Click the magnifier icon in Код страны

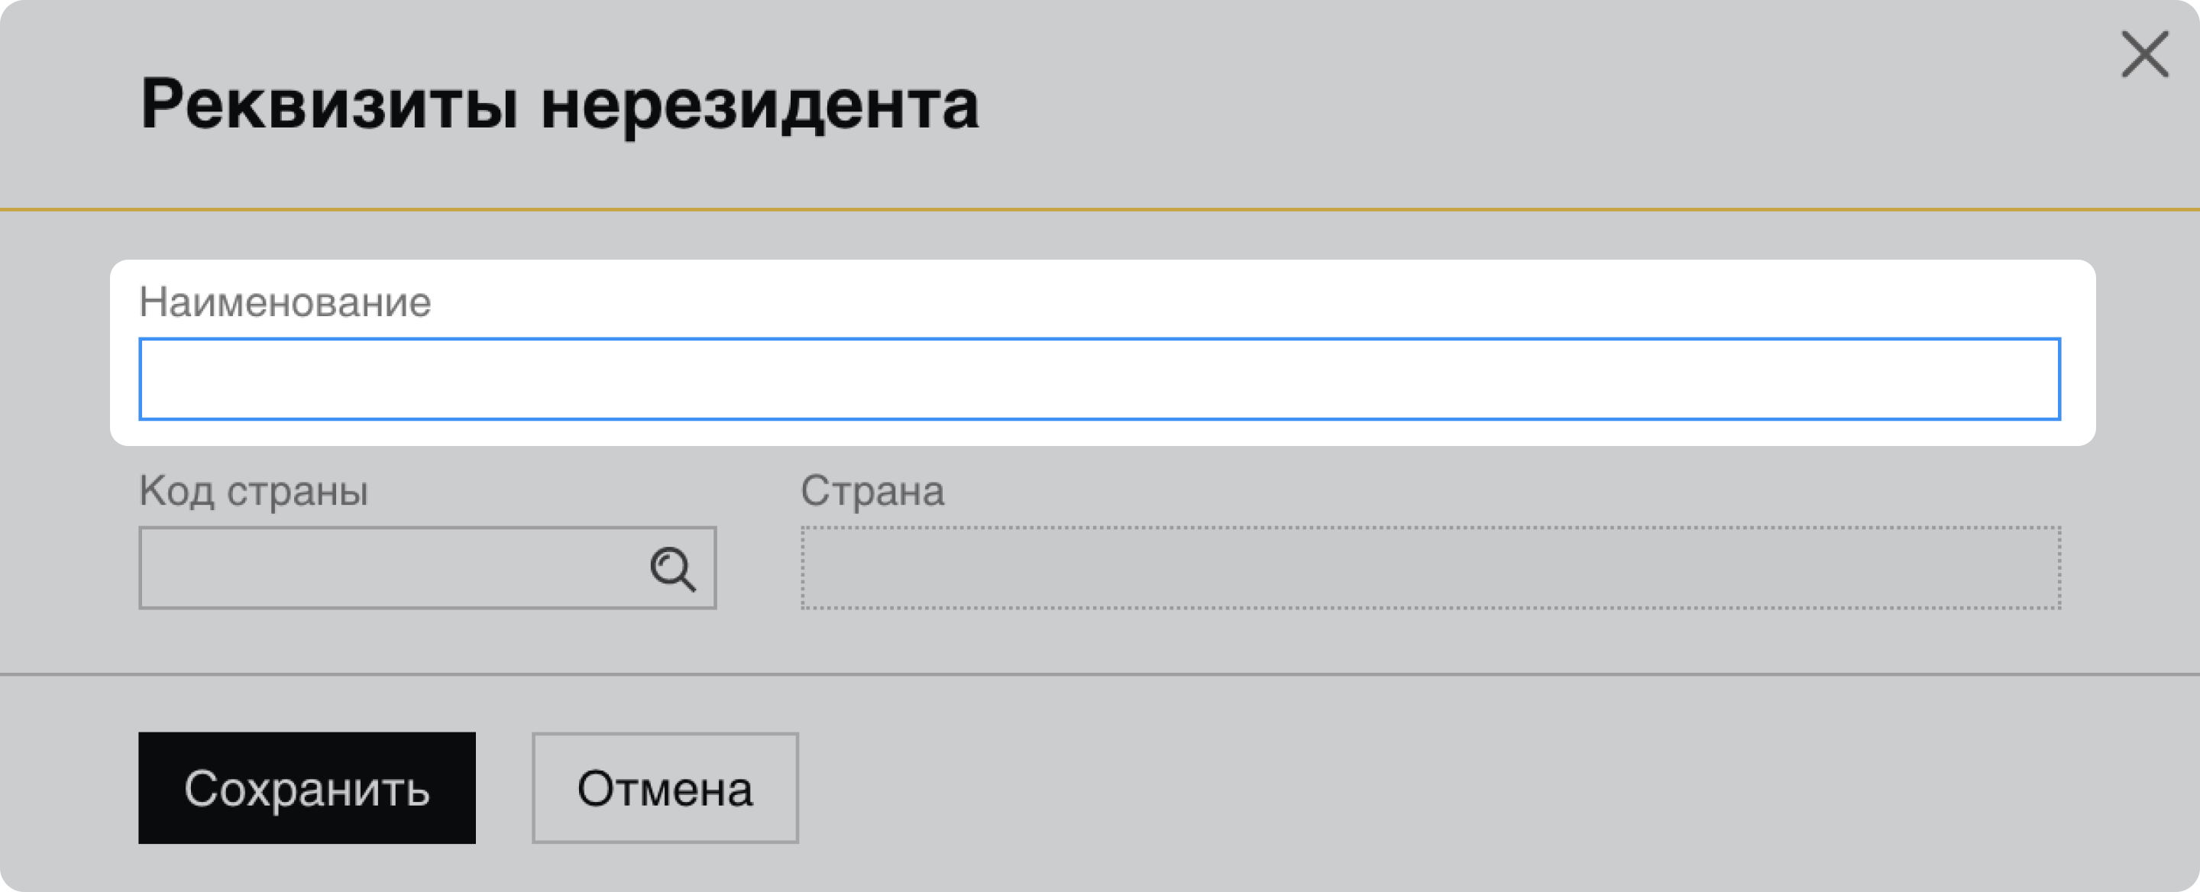pyautogui.click(x=673, y=570)
